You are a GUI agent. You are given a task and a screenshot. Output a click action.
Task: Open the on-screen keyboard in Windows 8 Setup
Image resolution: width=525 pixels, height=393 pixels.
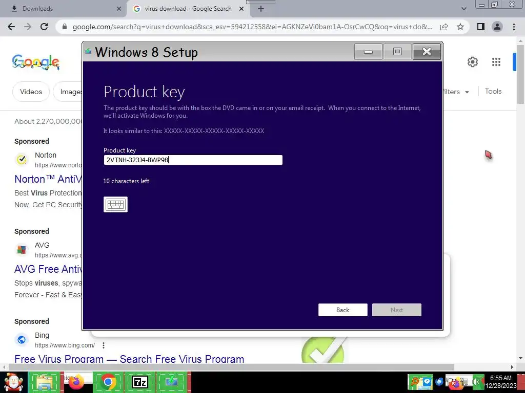click(x=115, y=204)
